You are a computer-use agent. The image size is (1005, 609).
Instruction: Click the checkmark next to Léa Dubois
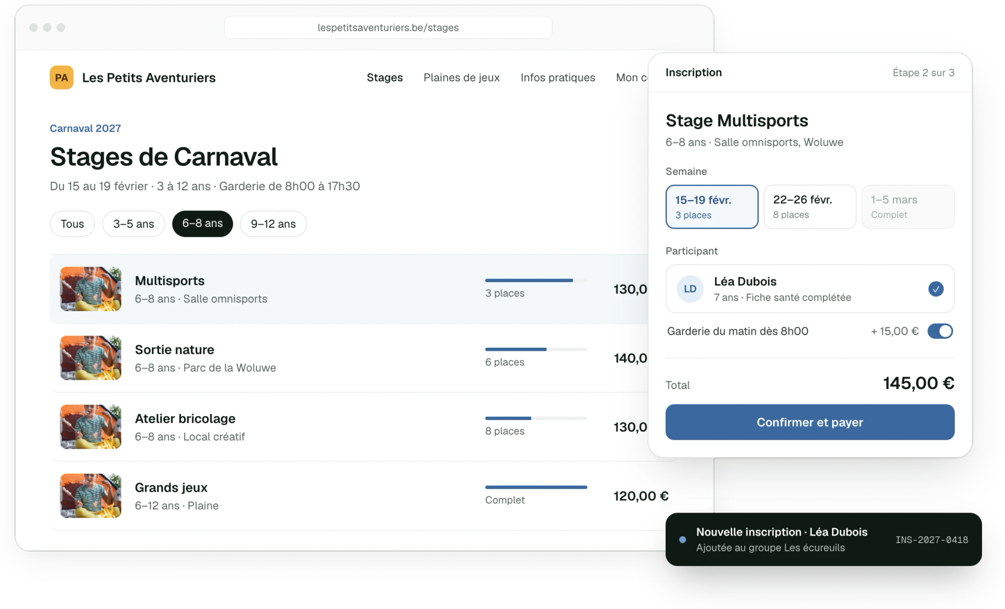click(935, 289)
